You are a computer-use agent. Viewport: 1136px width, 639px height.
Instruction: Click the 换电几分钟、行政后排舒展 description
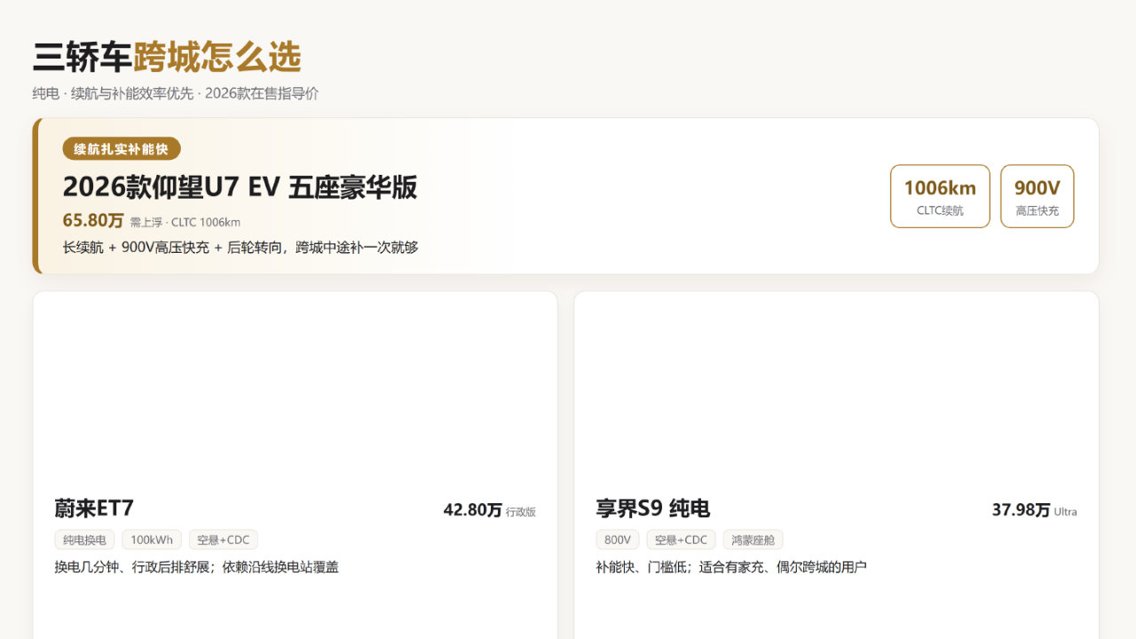[197, 566]
